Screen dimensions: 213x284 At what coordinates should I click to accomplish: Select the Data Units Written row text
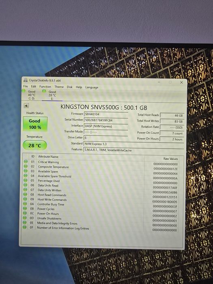[49, 190]
